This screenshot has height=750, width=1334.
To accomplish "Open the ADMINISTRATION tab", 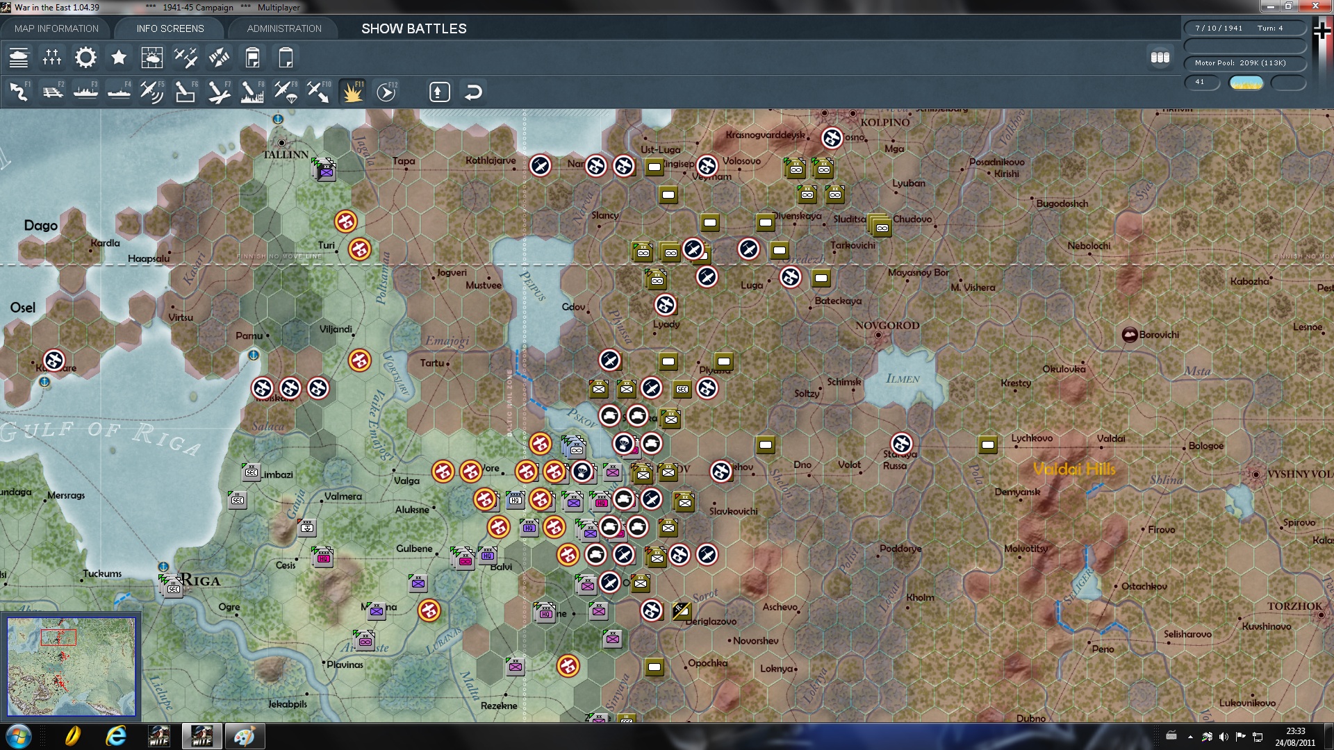I will 284,28.
